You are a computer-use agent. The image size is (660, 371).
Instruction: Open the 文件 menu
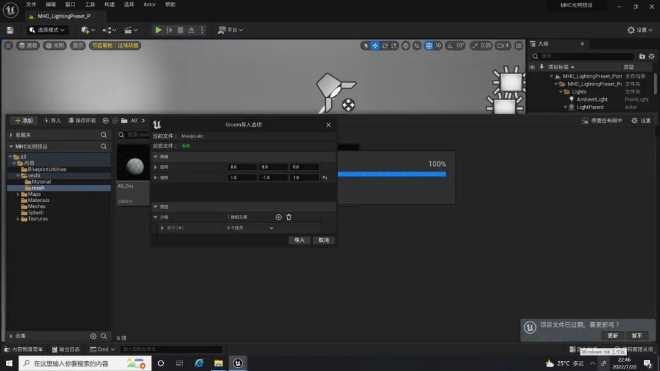tap(31, 4)
